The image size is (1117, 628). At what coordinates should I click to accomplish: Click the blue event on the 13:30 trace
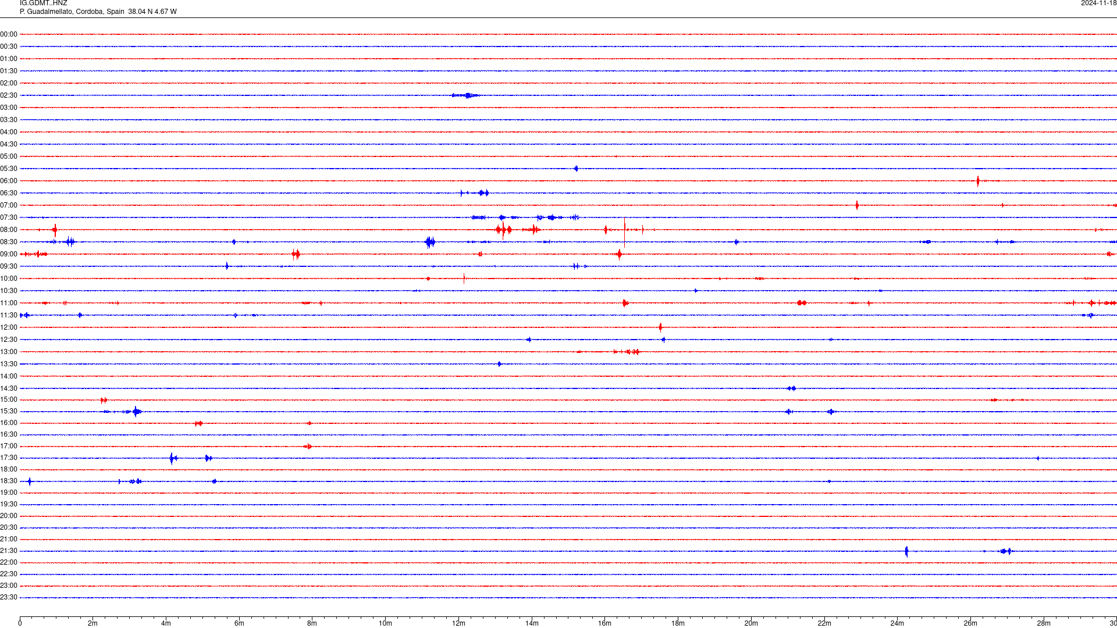click(499, 364)
